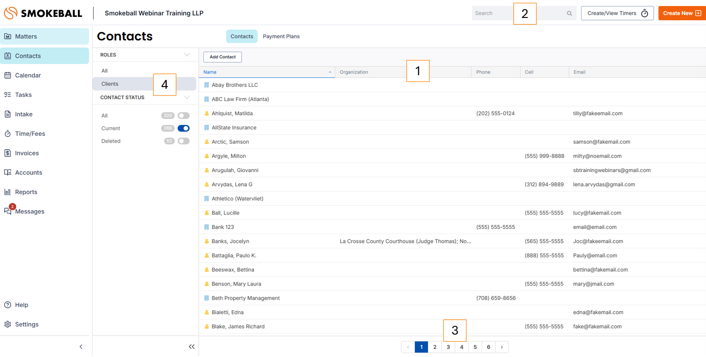Collapse the Roles section chevron

187,55
